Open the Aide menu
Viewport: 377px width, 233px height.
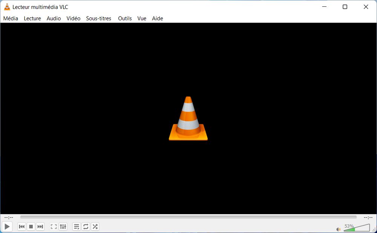click(158, 18)
